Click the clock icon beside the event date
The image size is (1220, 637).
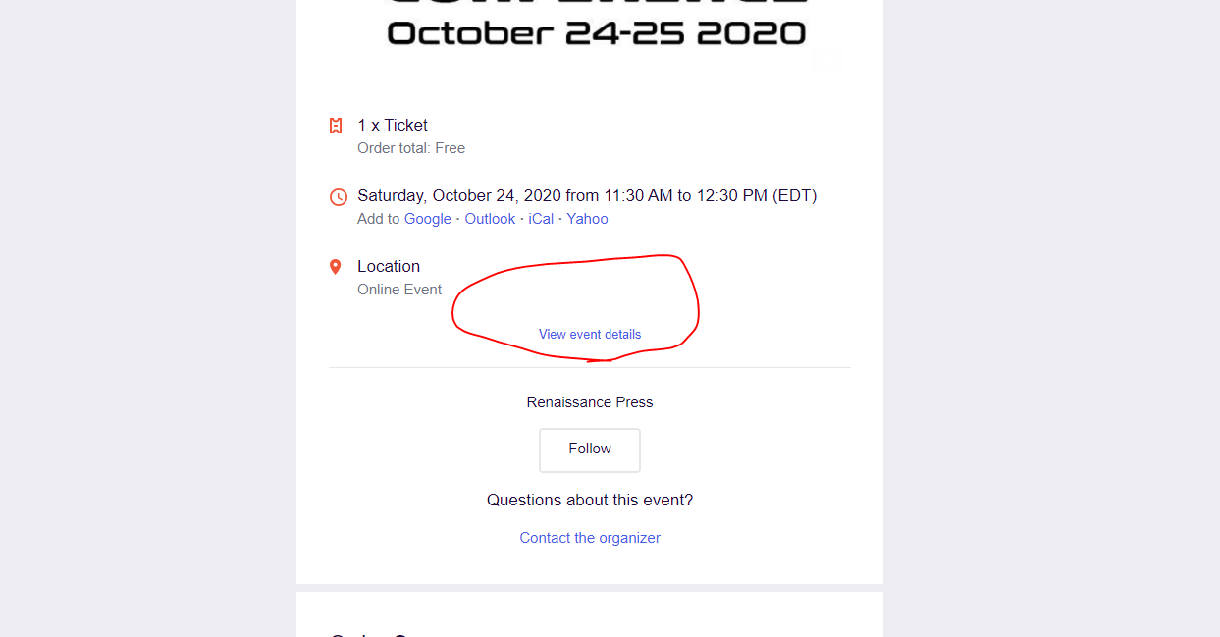click(338, 196)
